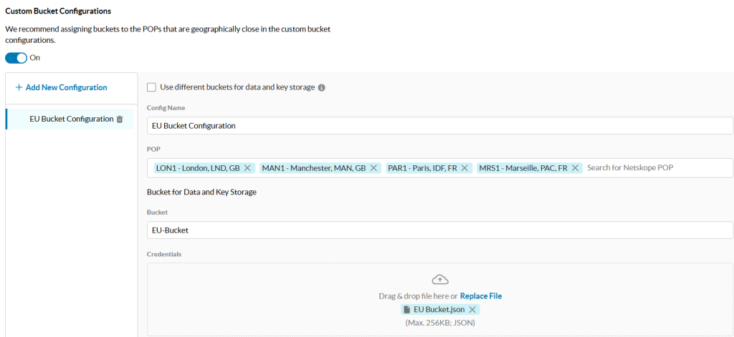
Task: Remove the PAR1 Paris POP tag
Action: [464, 168]
